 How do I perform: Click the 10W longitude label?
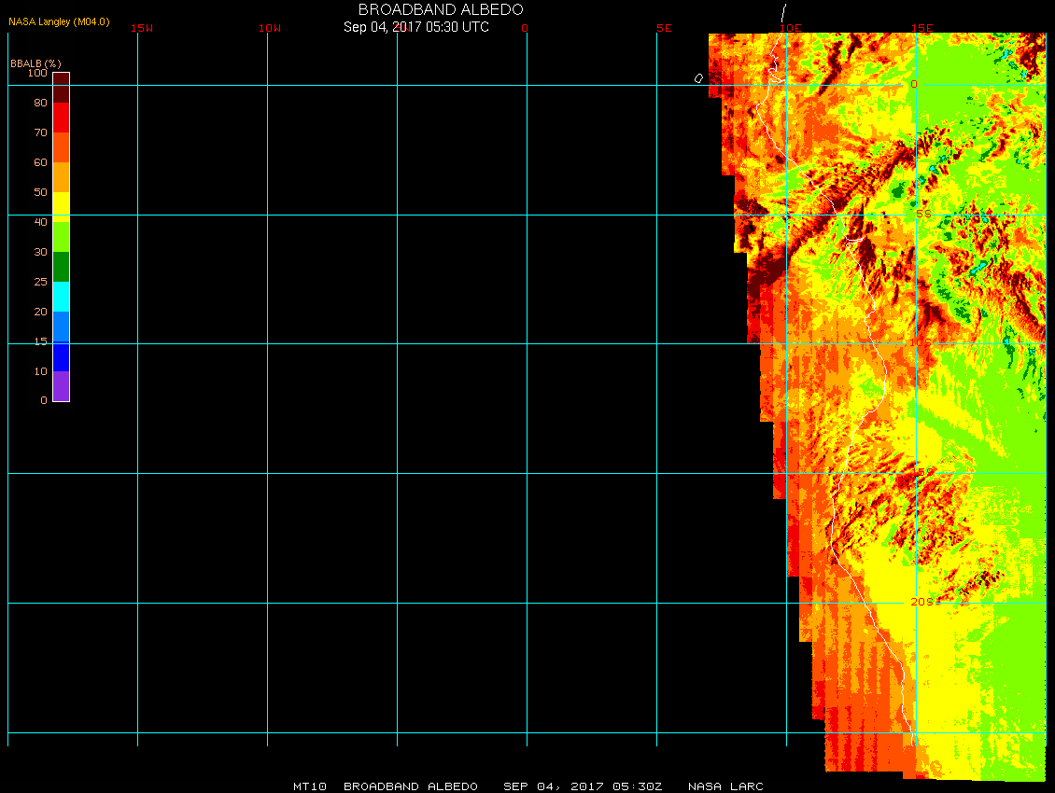pos(270,28)
